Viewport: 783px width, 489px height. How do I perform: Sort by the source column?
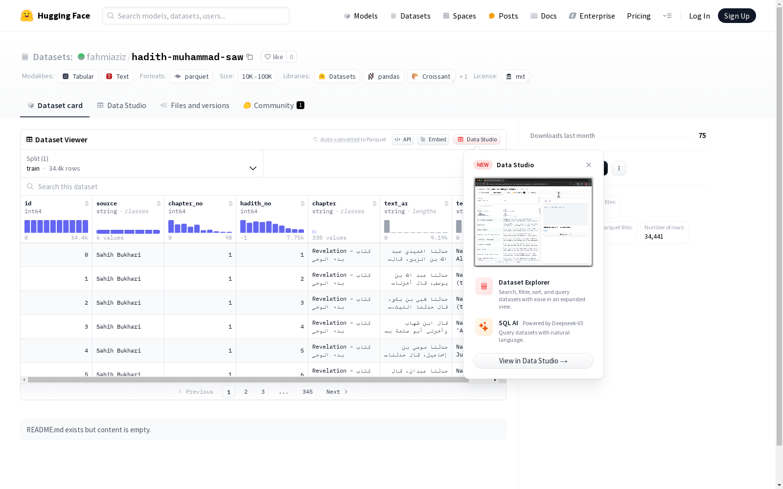(x=159, y=203)
